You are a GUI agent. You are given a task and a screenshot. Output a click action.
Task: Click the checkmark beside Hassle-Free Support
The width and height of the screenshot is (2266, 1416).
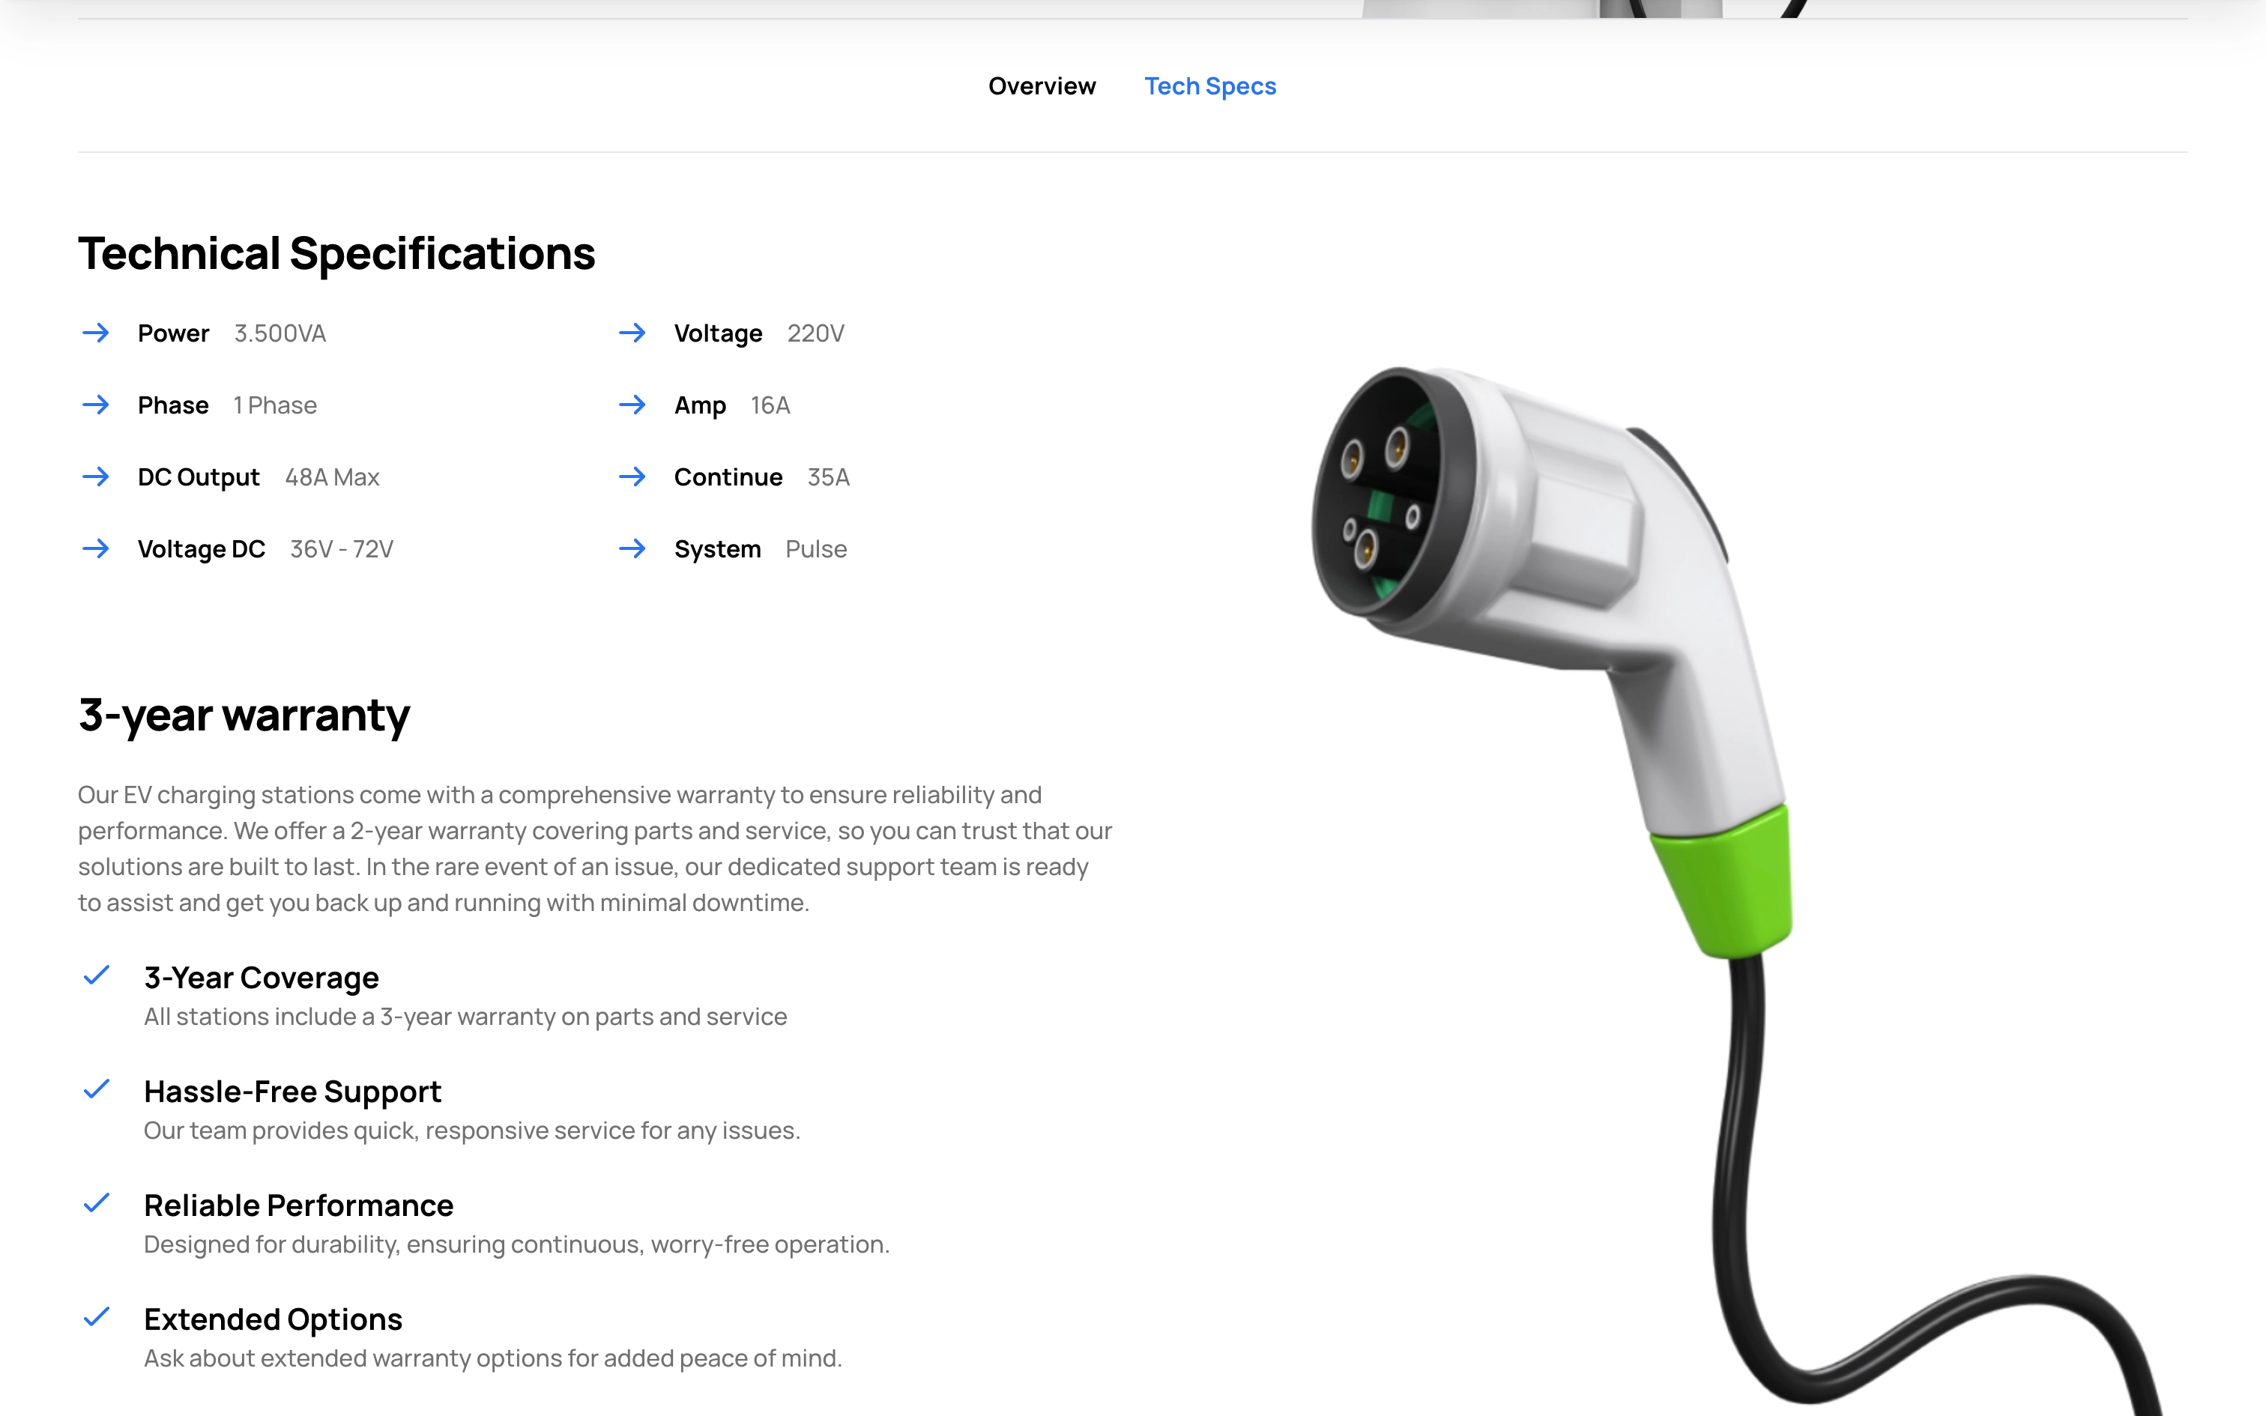coord(97,1089)
